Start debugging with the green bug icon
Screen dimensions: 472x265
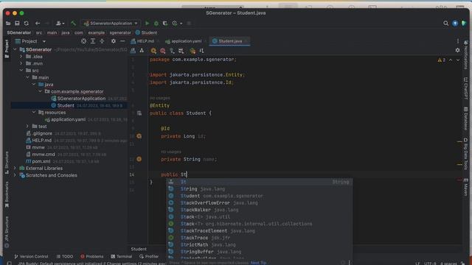(156, 23)
